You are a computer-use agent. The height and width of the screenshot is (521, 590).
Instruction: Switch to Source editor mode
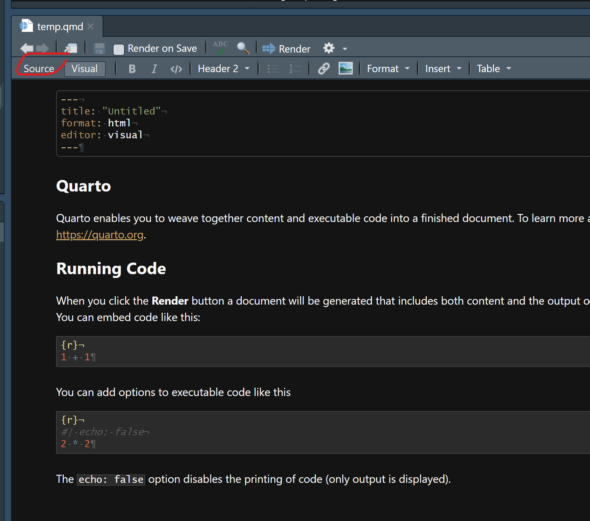coord(39,69)
